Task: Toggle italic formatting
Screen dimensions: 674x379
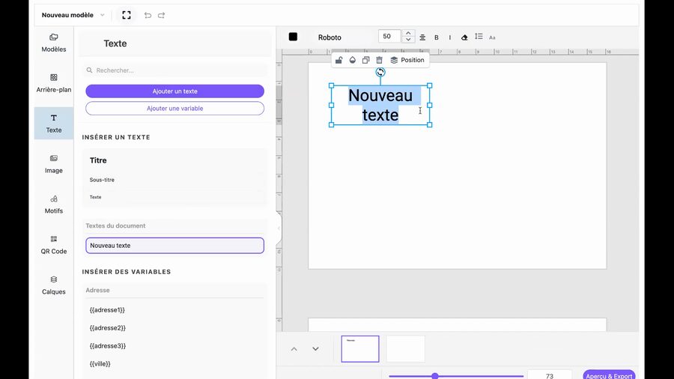Action: 450,37
